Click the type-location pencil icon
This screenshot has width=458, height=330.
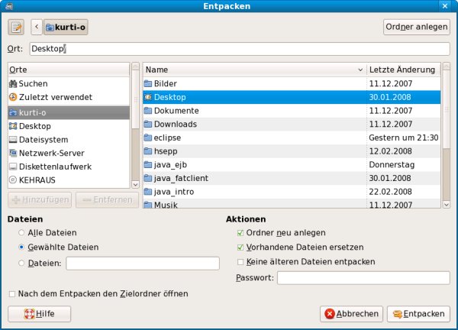coord(16,27)
